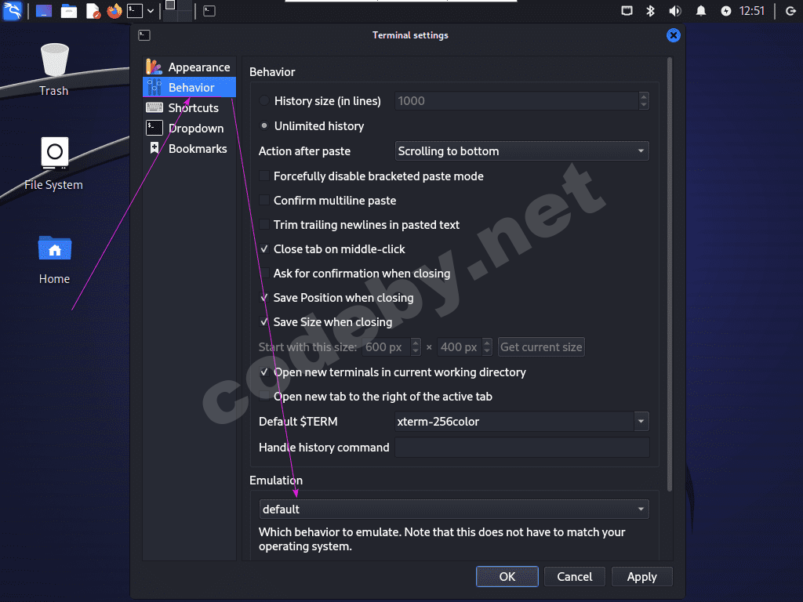Click the clock showing 12:51
The image size is (803, 602).
point(752,11)
